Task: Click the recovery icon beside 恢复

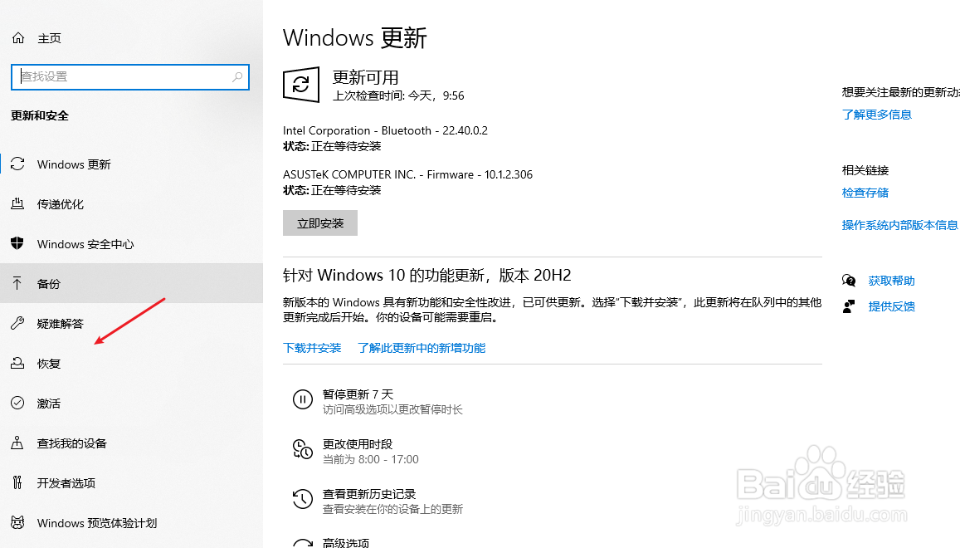Action: point(17,363)
